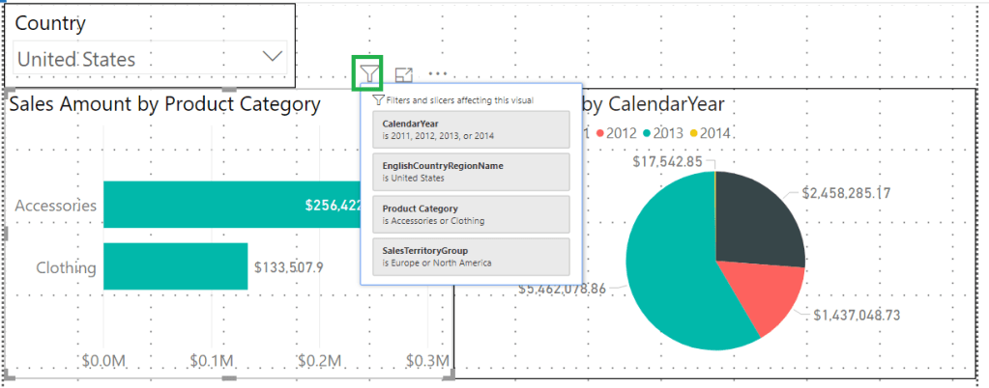Viewport: 989px width, 388px height.
Task: Click the Product Category filter card
Action: 466,214
